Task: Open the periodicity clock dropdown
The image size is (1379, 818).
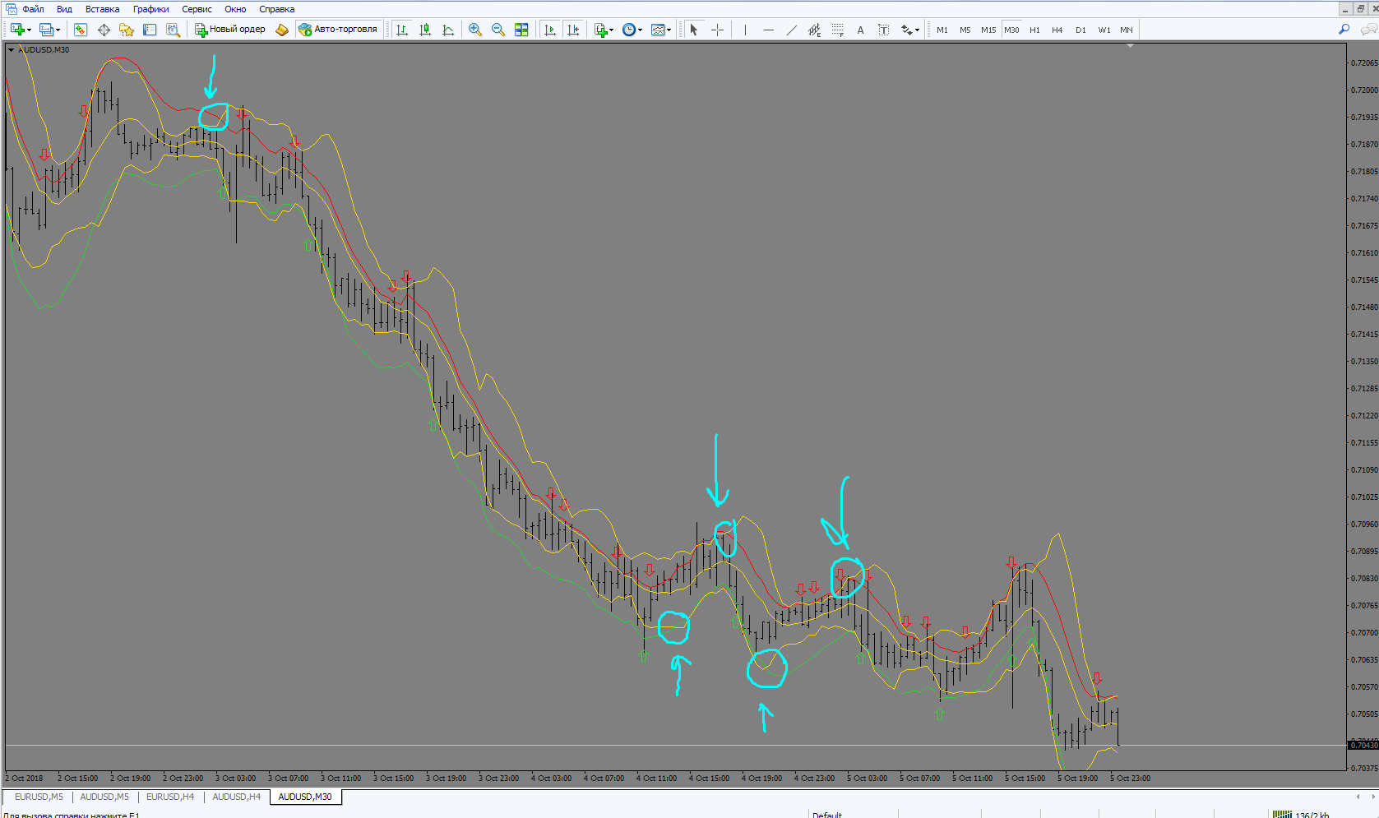Action: click(x=632, y=30)
